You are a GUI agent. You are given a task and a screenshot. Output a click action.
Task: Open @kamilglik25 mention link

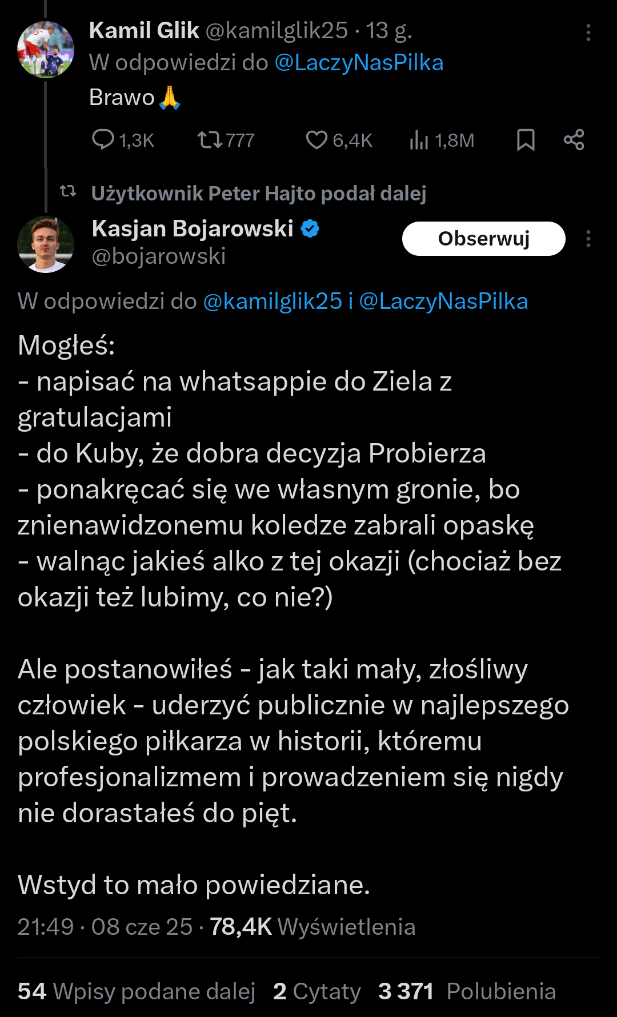coord(272,302)
